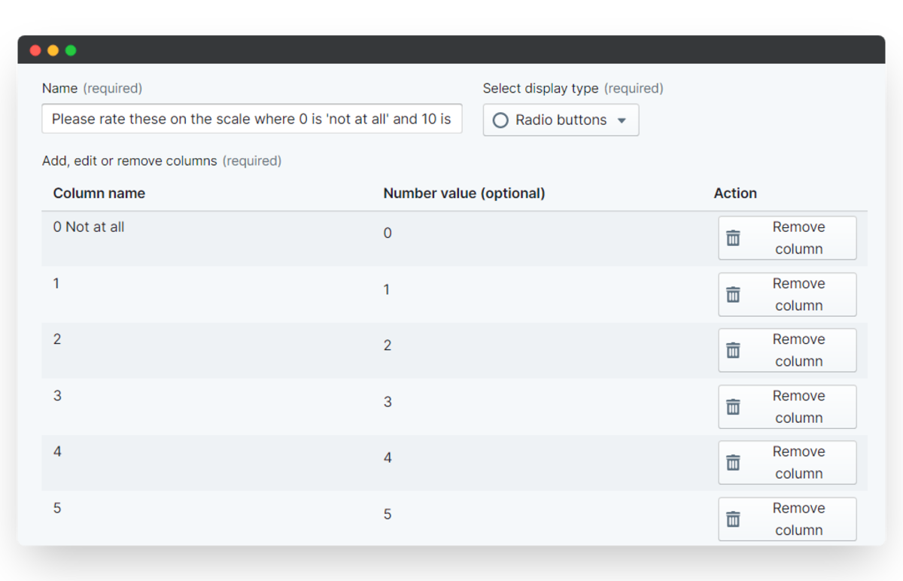
Task: Click the trash icon in row 4
Action: coord(733,463)
